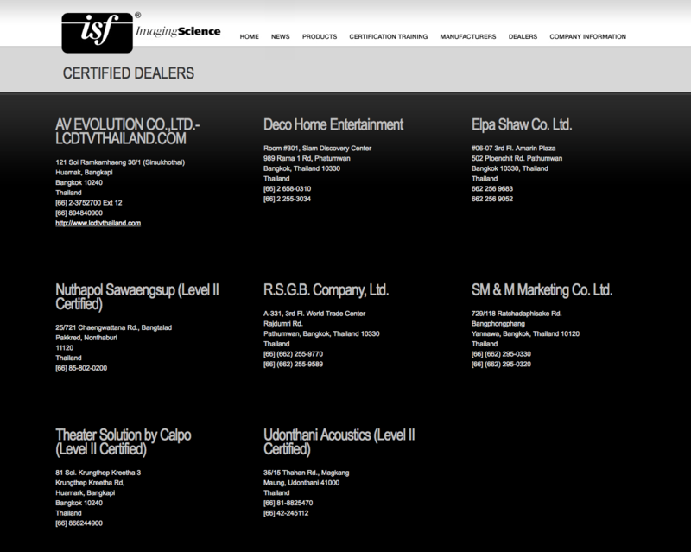
Task: Select phone number [66] 2 255-3034
Action: coord(287,199)
